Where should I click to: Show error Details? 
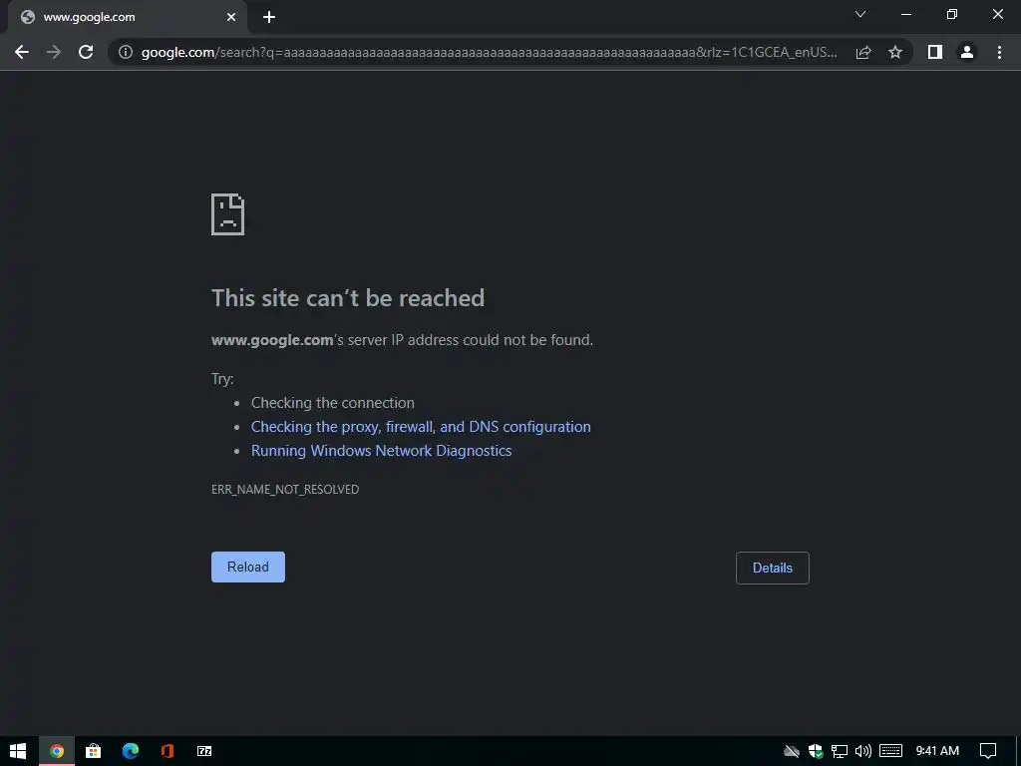click(x=773, y=568)
